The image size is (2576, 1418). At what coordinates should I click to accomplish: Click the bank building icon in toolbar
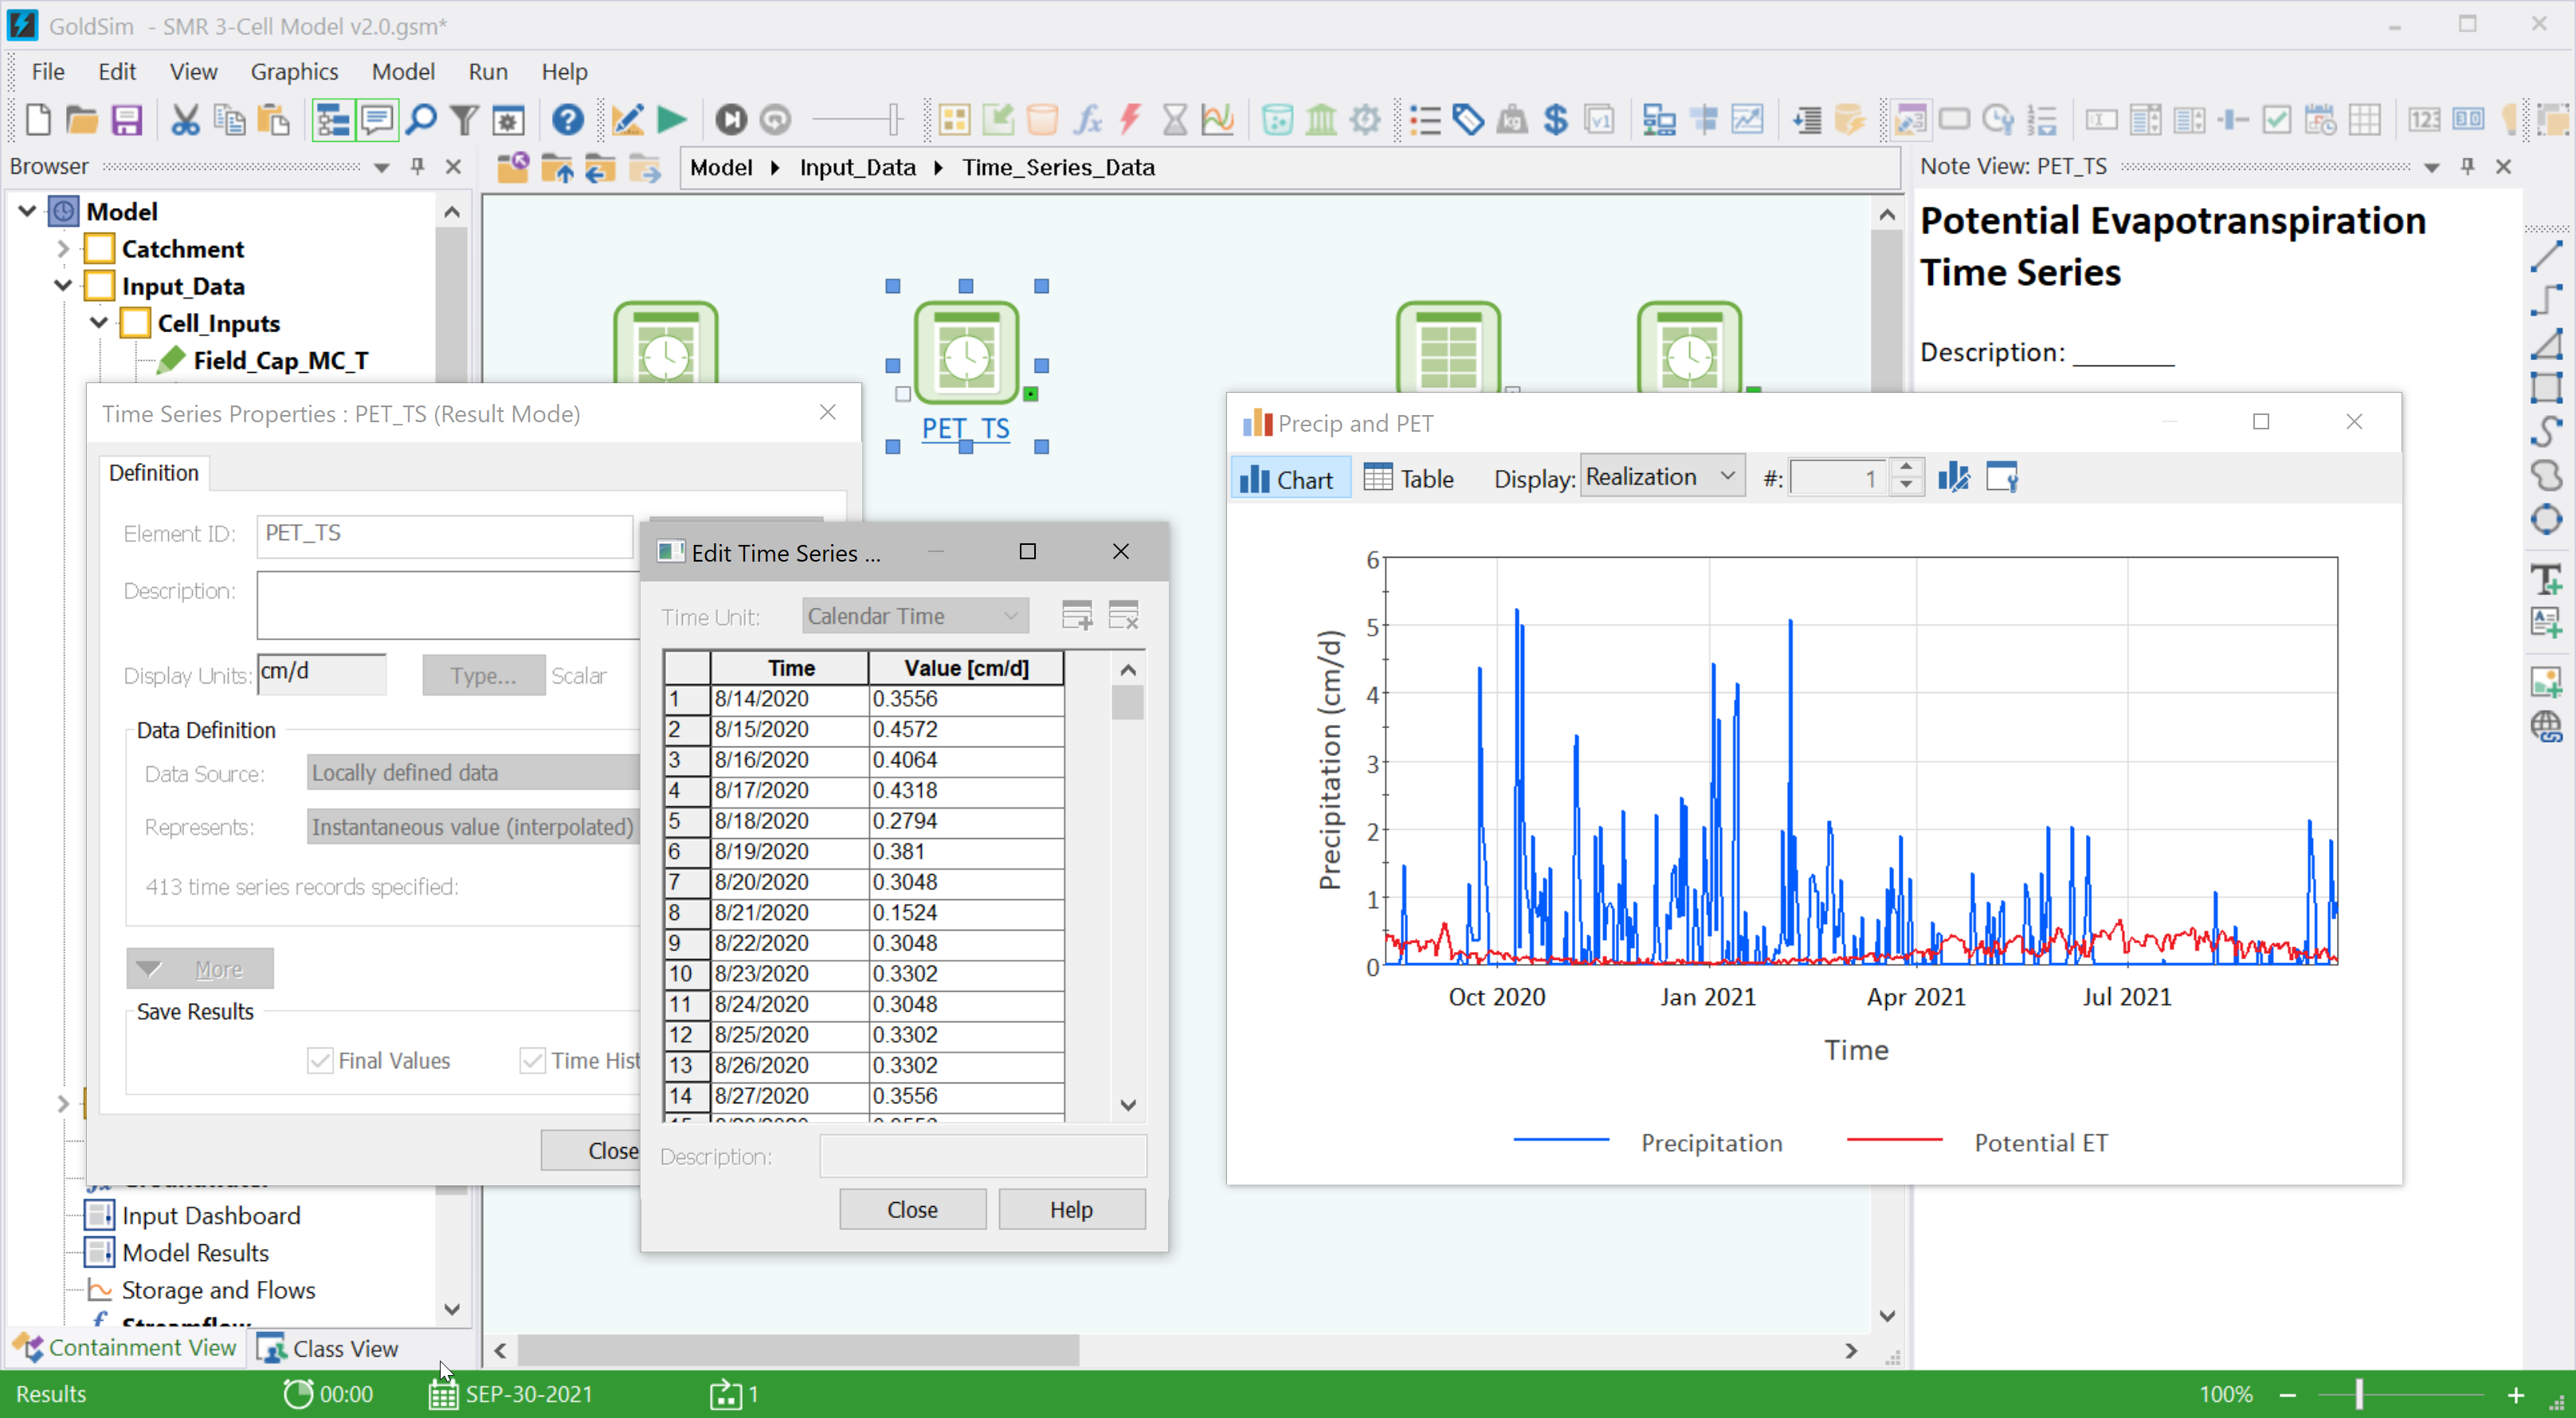coord(1321,120)
